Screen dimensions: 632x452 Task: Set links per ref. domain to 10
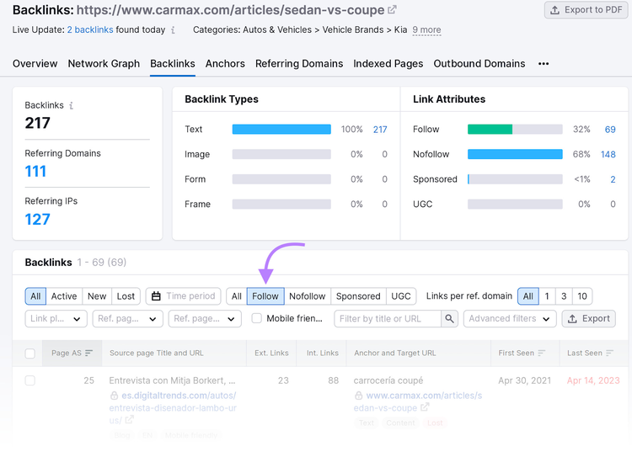(x=582, y=296)
